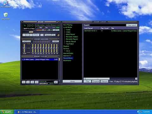Click the scrolling song title display

(x=48, y=25)
